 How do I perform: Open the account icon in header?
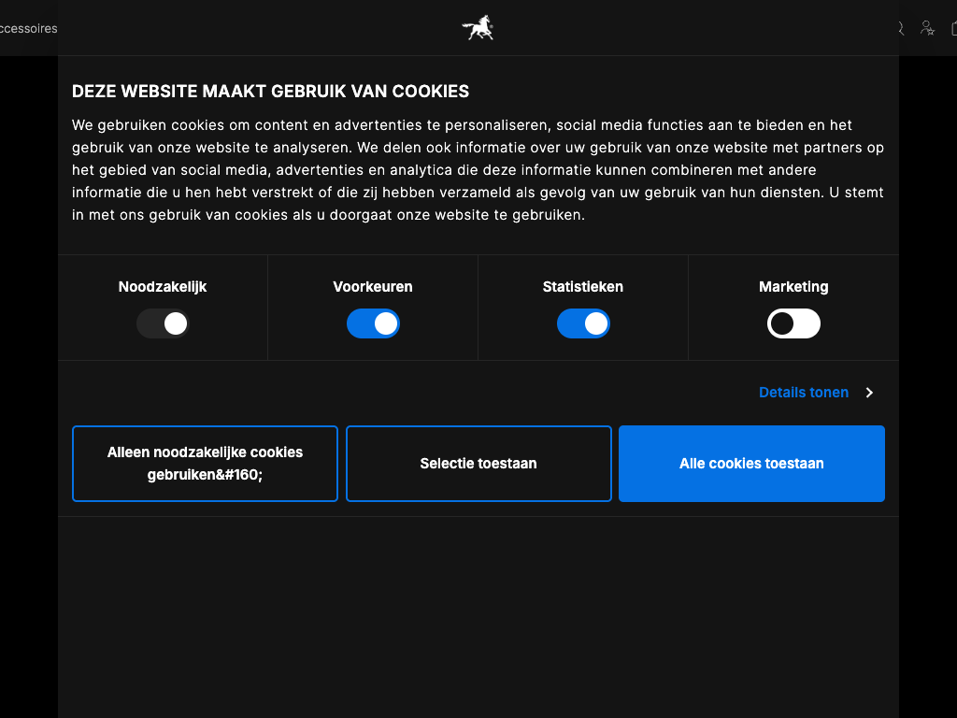pyautogui.click(x=927, y=28)
